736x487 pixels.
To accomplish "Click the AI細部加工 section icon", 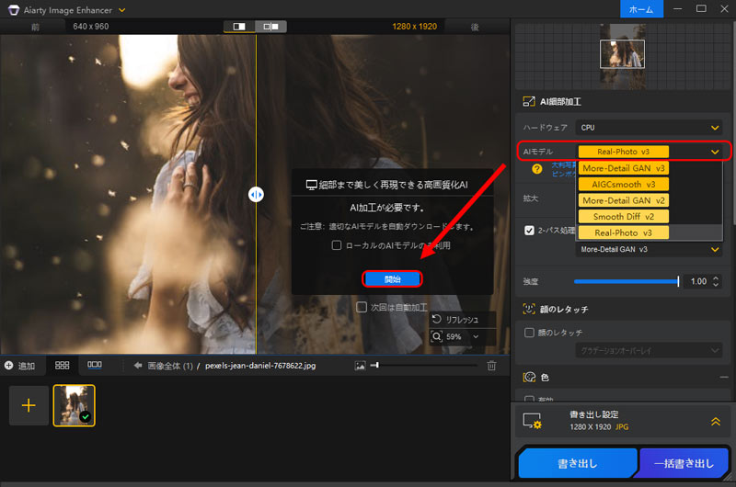I will (x=529, y=101).
